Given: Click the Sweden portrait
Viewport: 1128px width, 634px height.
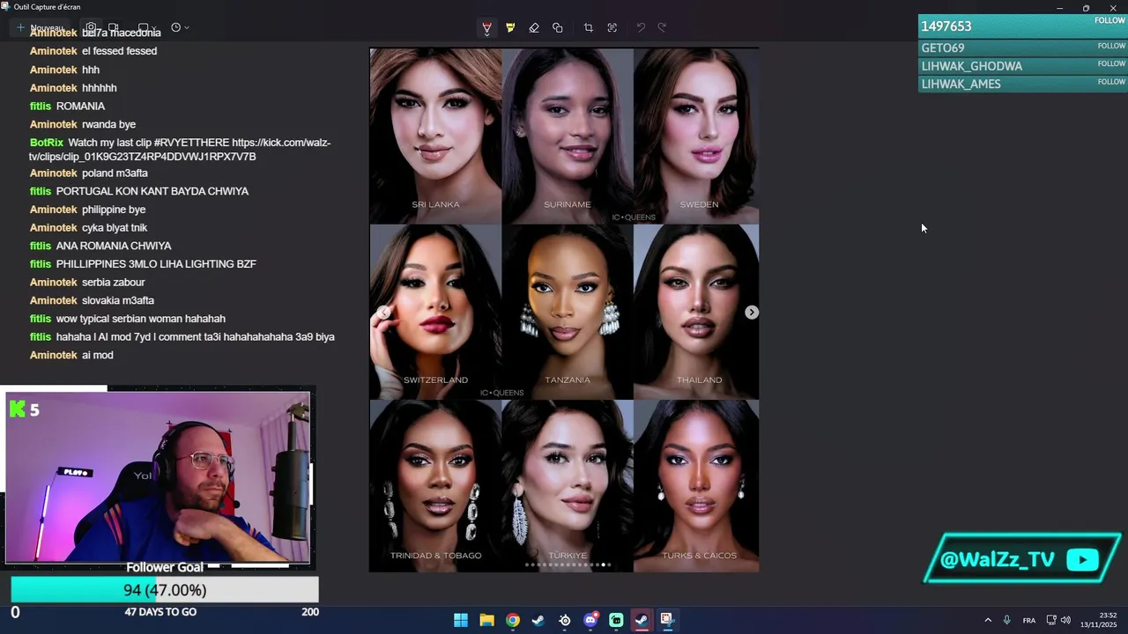Looking at the screenshot, I should coord(696,136).
